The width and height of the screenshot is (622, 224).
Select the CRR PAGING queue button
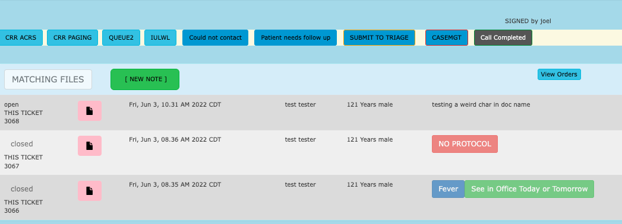coord(72,37)
